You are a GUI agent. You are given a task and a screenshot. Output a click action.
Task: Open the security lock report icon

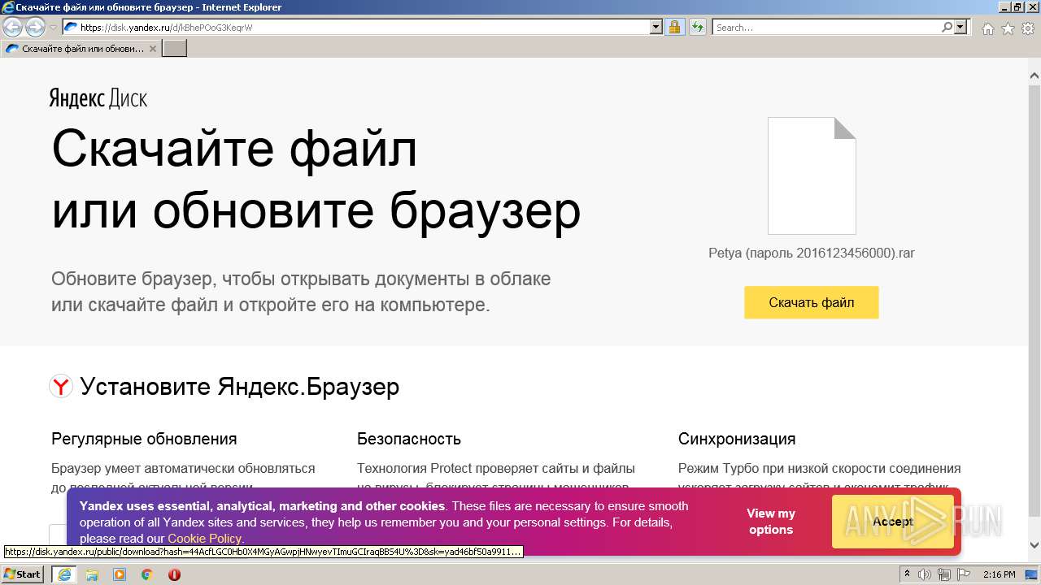tap(674, 27)
